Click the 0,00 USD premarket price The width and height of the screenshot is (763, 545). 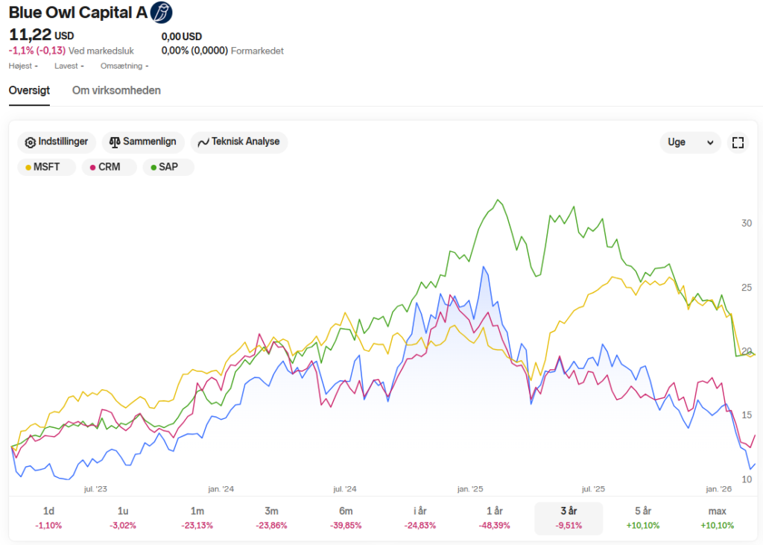[182, 37]
